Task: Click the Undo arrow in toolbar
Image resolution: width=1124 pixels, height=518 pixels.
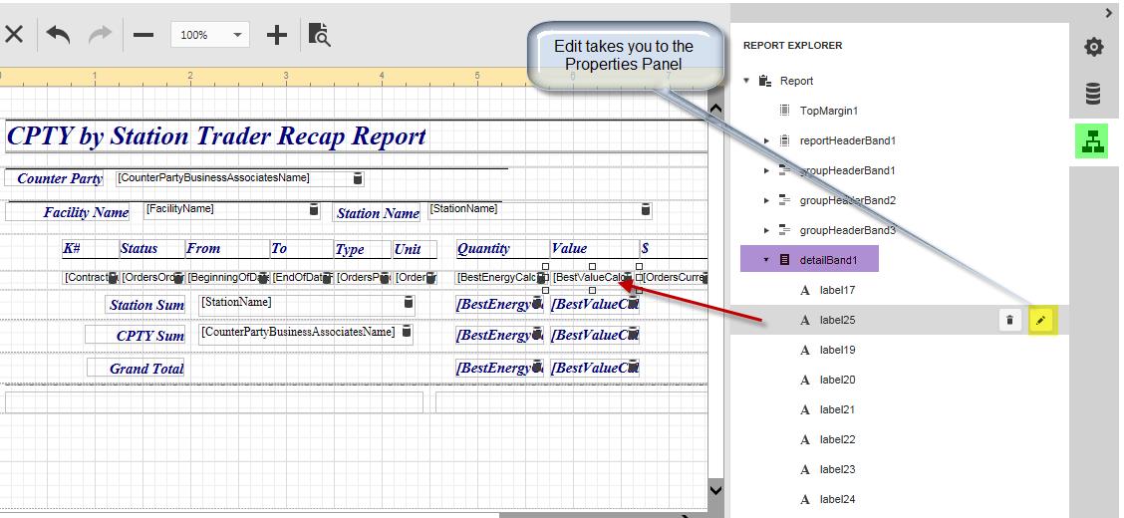Action: (58, 35)
